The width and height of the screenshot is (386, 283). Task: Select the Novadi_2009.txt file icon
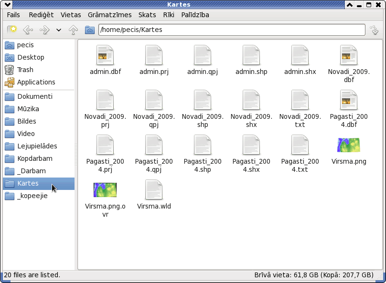(300, 100)
